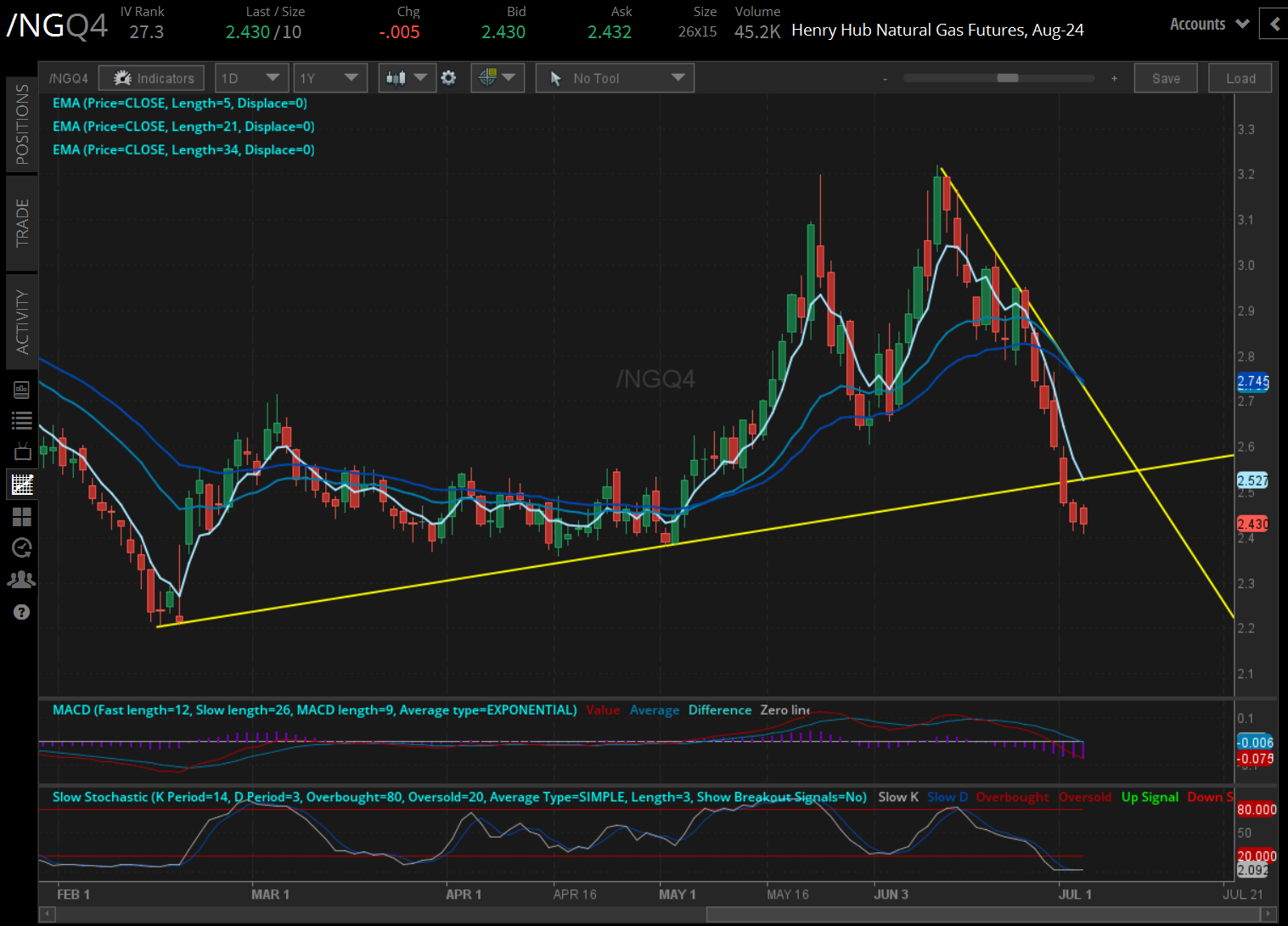Open the crosshair cursor style dropdown
This screenshot has height=926, width=1288.
tap(497, 78)
